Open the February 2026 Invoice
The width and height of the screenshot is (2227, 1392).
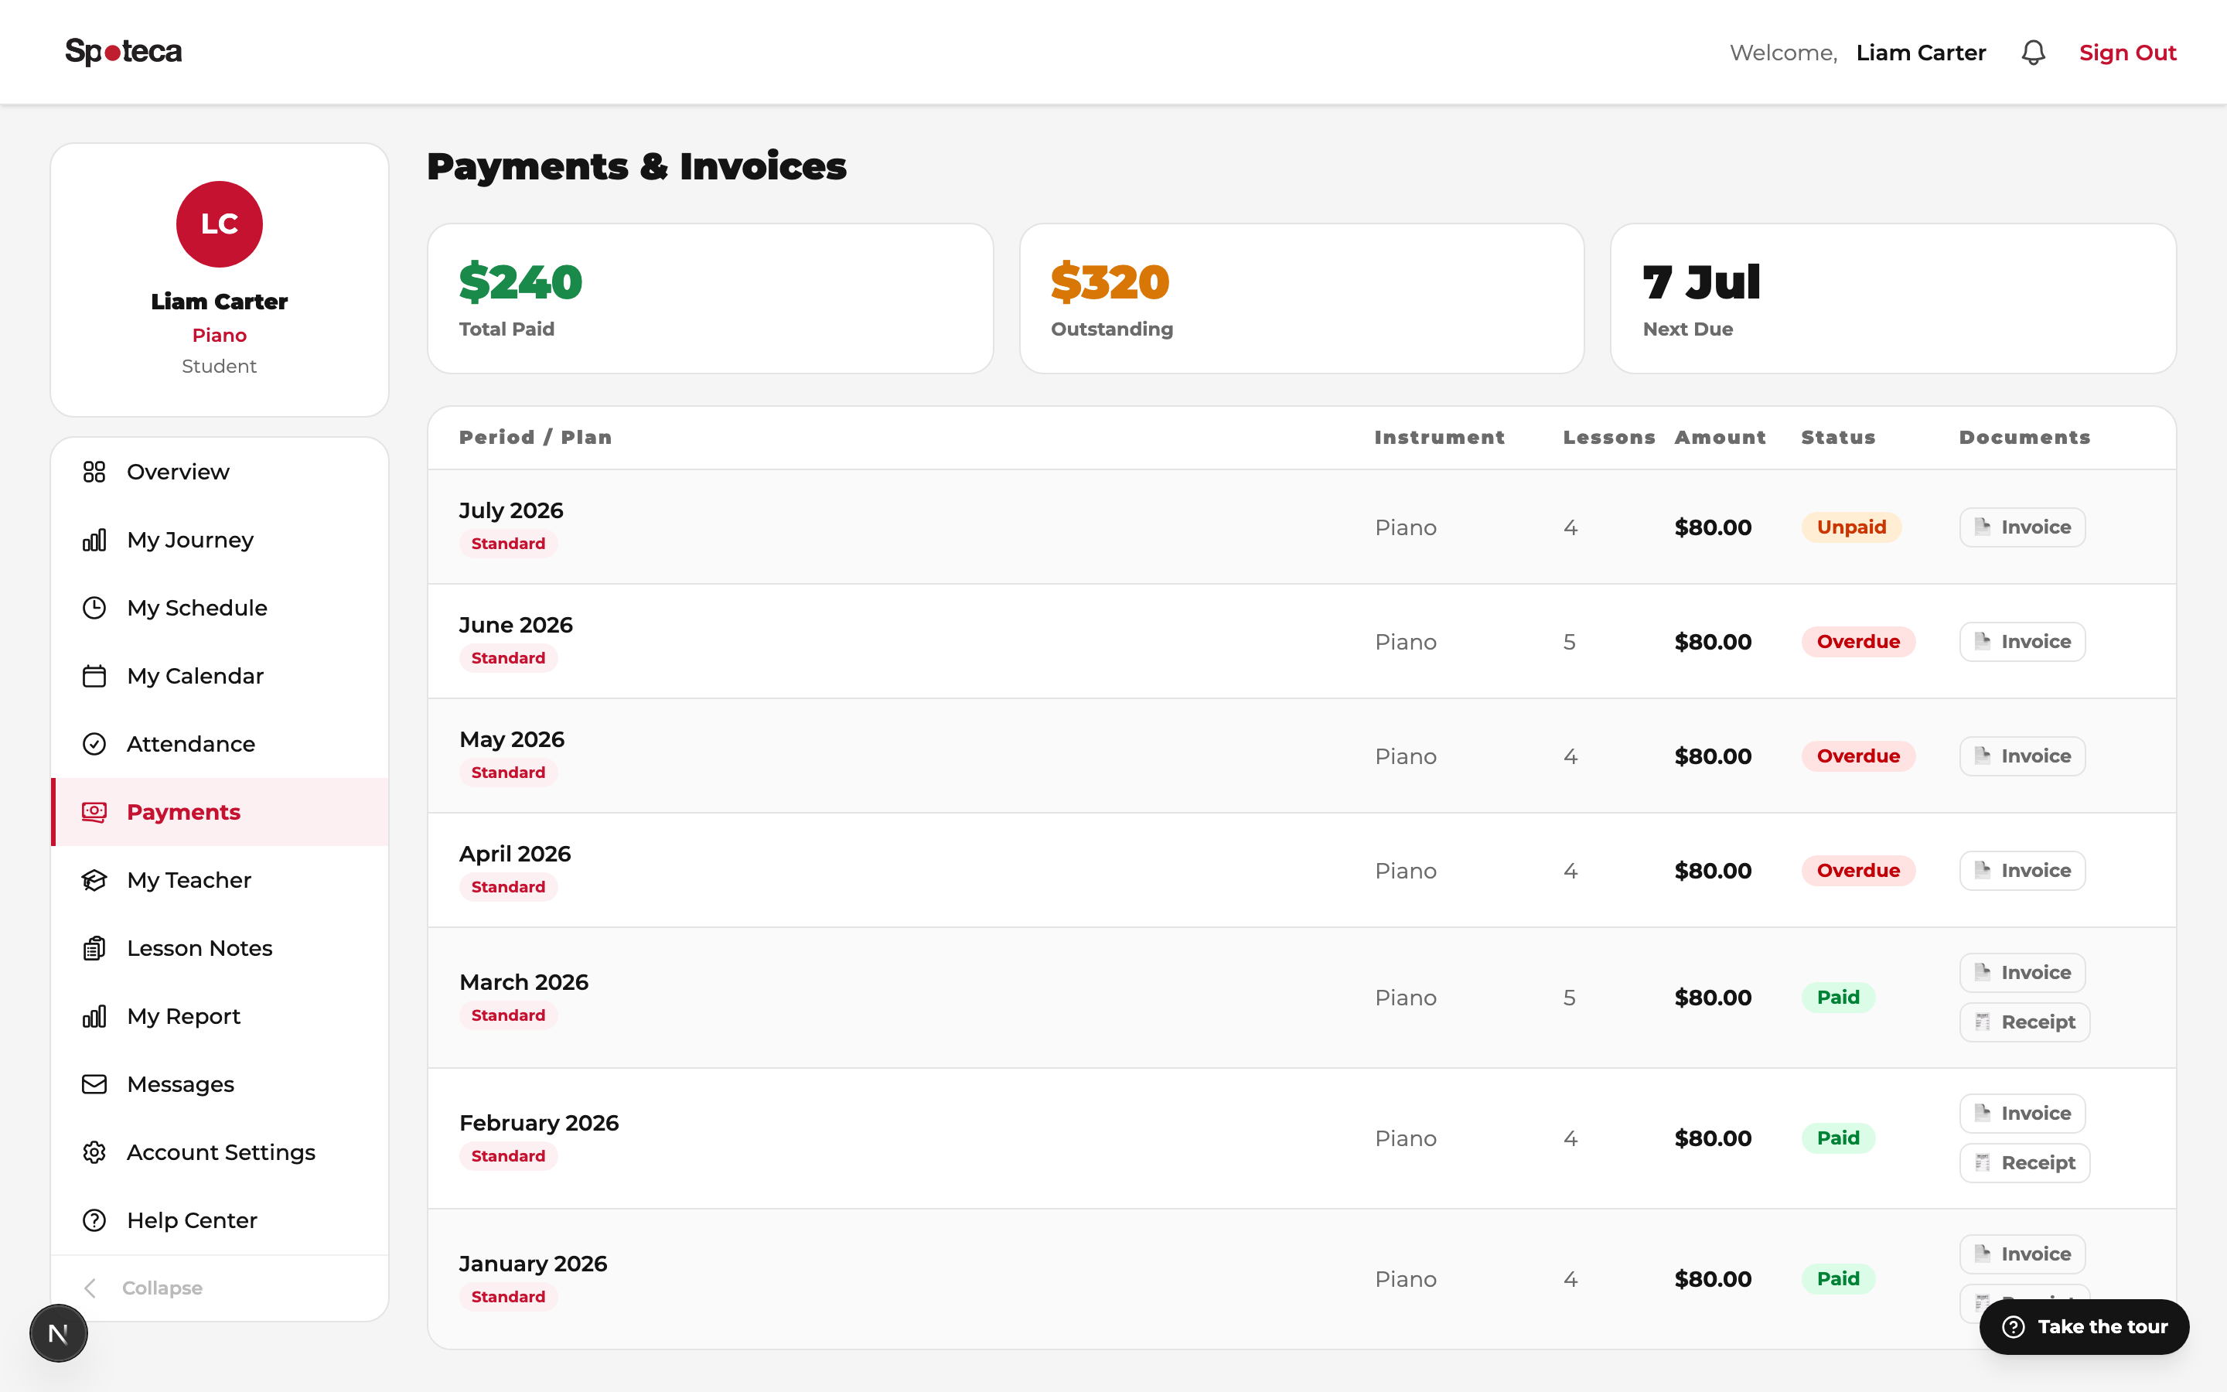pos(2022,1113)
